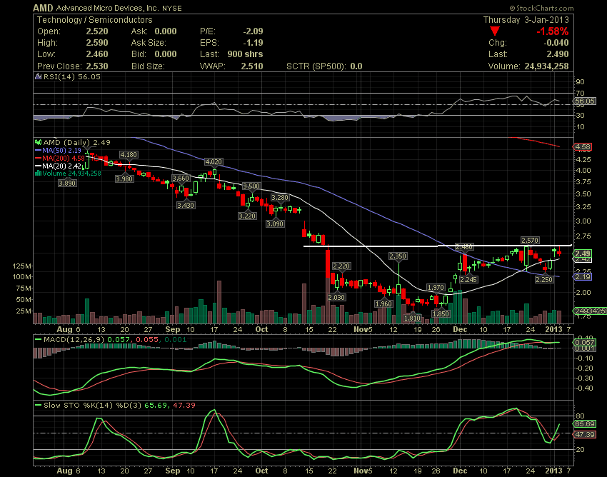Click the 3.430 price callout
607x477 pixels.
[186, 205]
